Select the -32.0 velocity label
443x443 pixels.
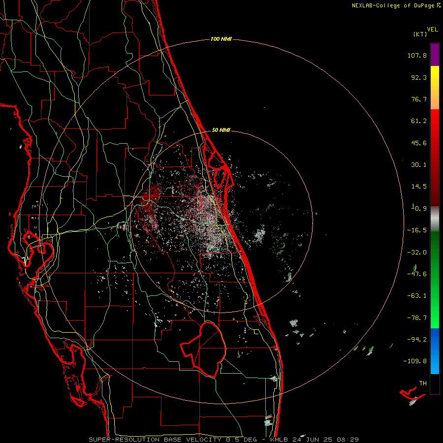point(417,253)
